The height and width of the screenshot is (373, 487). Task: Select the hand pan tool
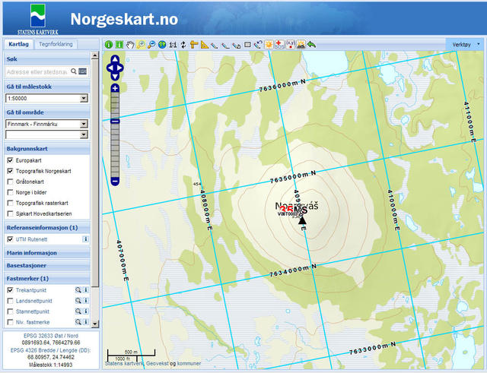click(130, 45)
